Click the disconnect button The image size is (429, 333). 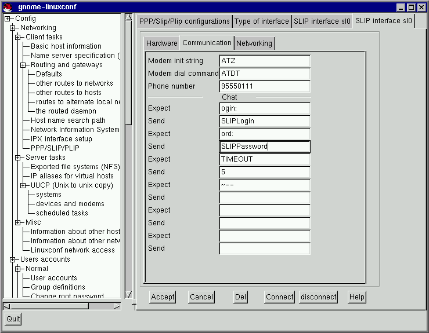pyautogui.click(x=318, y=297)
